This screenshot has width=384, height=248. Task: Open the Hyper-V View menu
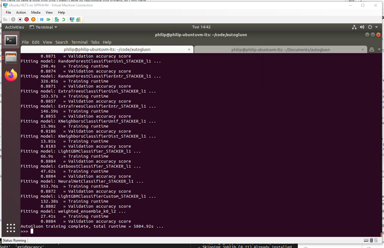coord(49,13)
